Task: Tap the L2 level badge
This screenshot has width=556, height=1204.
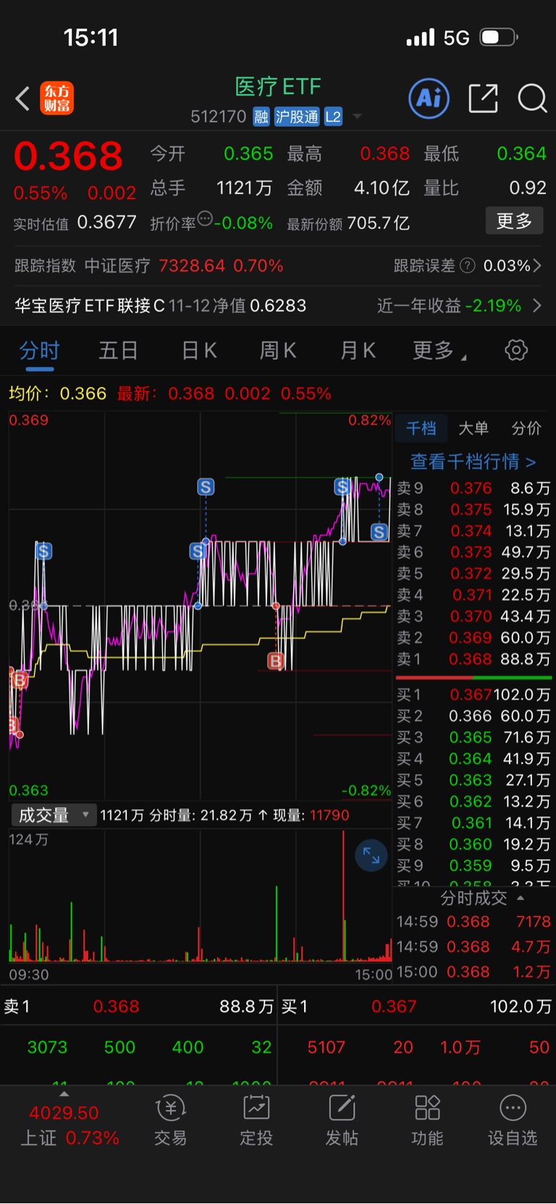Action: point(333,117)
